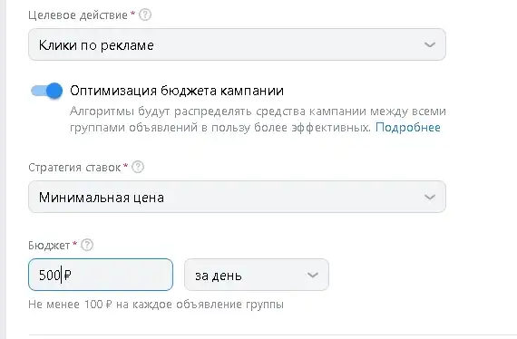The image size is (517, 339).
Task: Click chevron arrow in Минимальная цена field
Action: coord(430,197)
